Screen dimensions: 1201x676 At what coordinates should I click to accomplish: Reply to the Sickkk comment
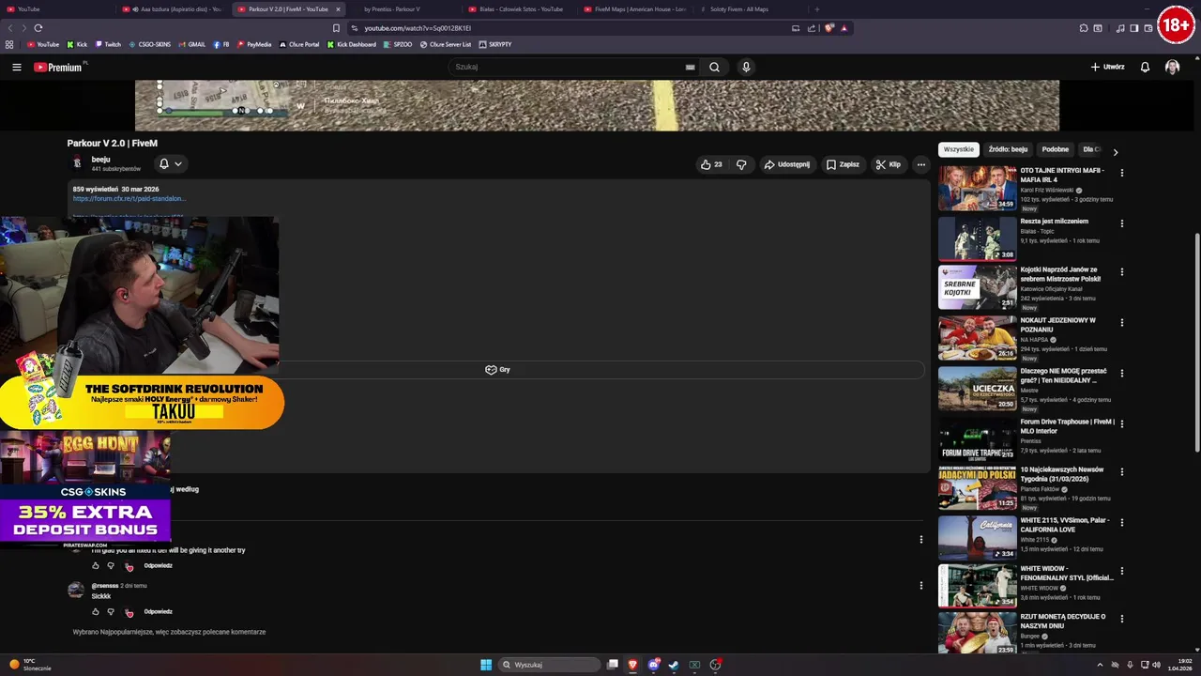click(158, 612)
